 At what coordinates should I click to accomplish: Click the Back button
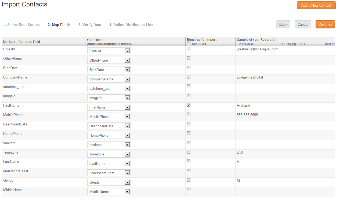click(x=283, y=24)
